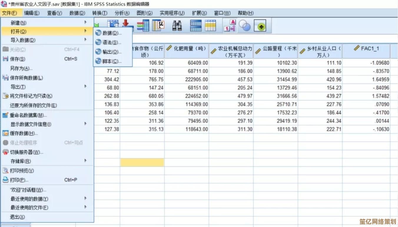This screenshot has width=398, height=227.
Task: Expand the 新建(N) submenu arrow
Action: coord(85,22)
